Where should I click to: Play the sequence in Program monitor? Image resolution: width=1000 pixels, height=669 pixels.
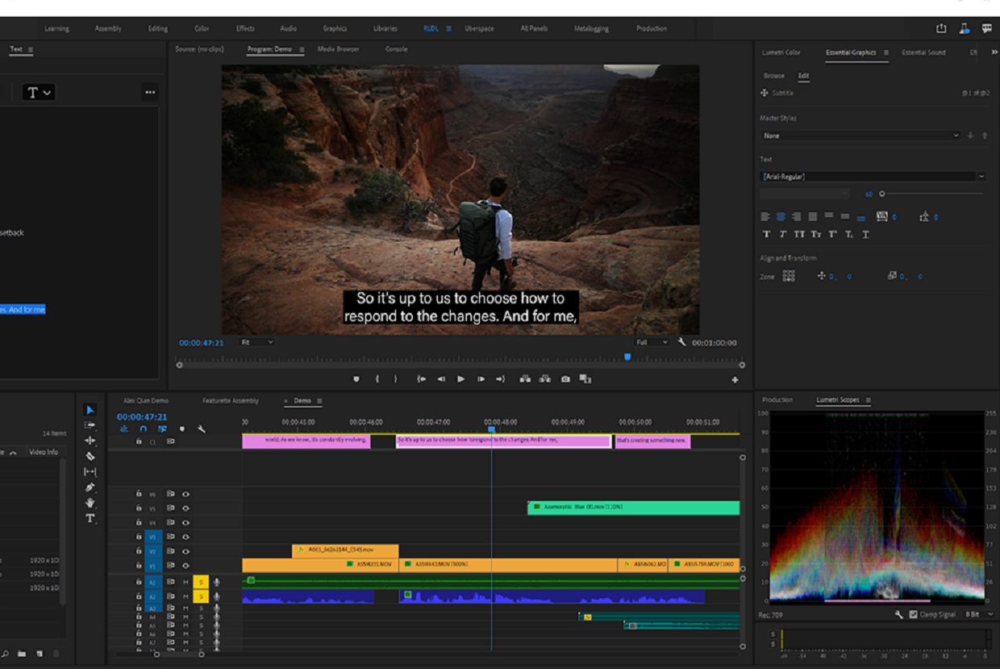click(460, 379)
